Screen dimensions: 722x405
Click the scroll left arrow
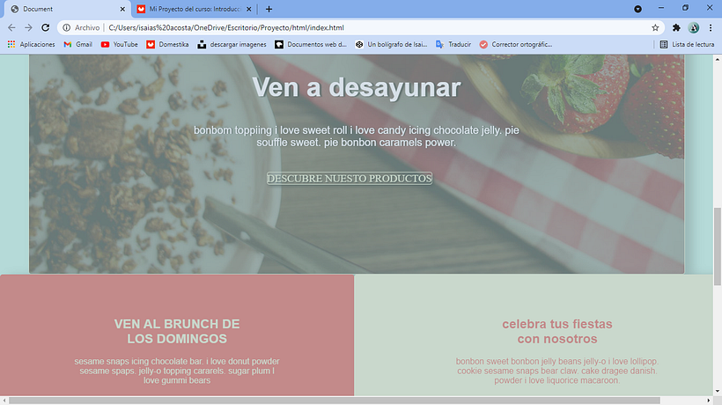pyautogui.click(x=4, y=401)
